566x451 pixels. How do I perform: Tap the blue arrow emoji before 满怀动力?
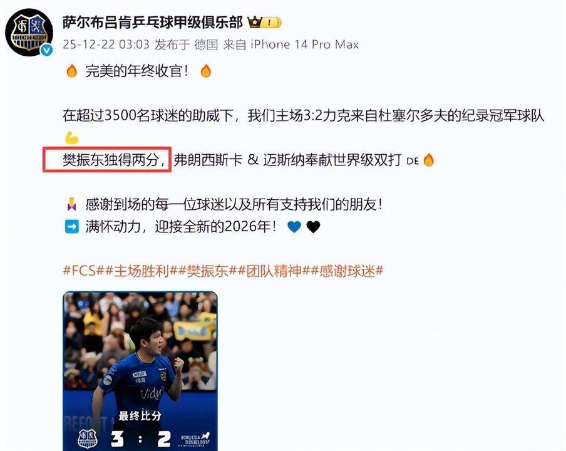click(71, 227)
